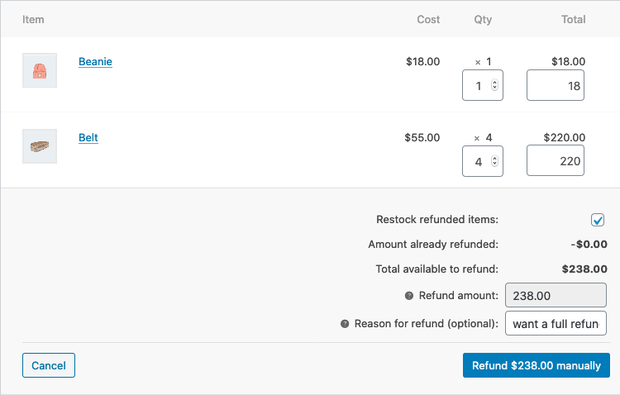This screenshot has height=395, width=620.
Task: Click the Belt refund quantity stepper arrows
Action: [494, 161]
